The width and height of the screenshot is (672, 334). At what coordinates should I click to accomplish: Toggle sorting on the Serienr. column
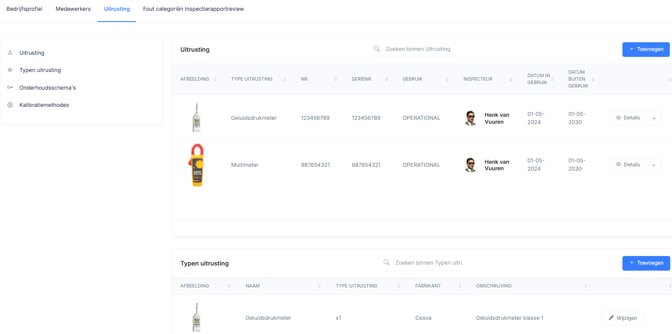coord(386,79)
